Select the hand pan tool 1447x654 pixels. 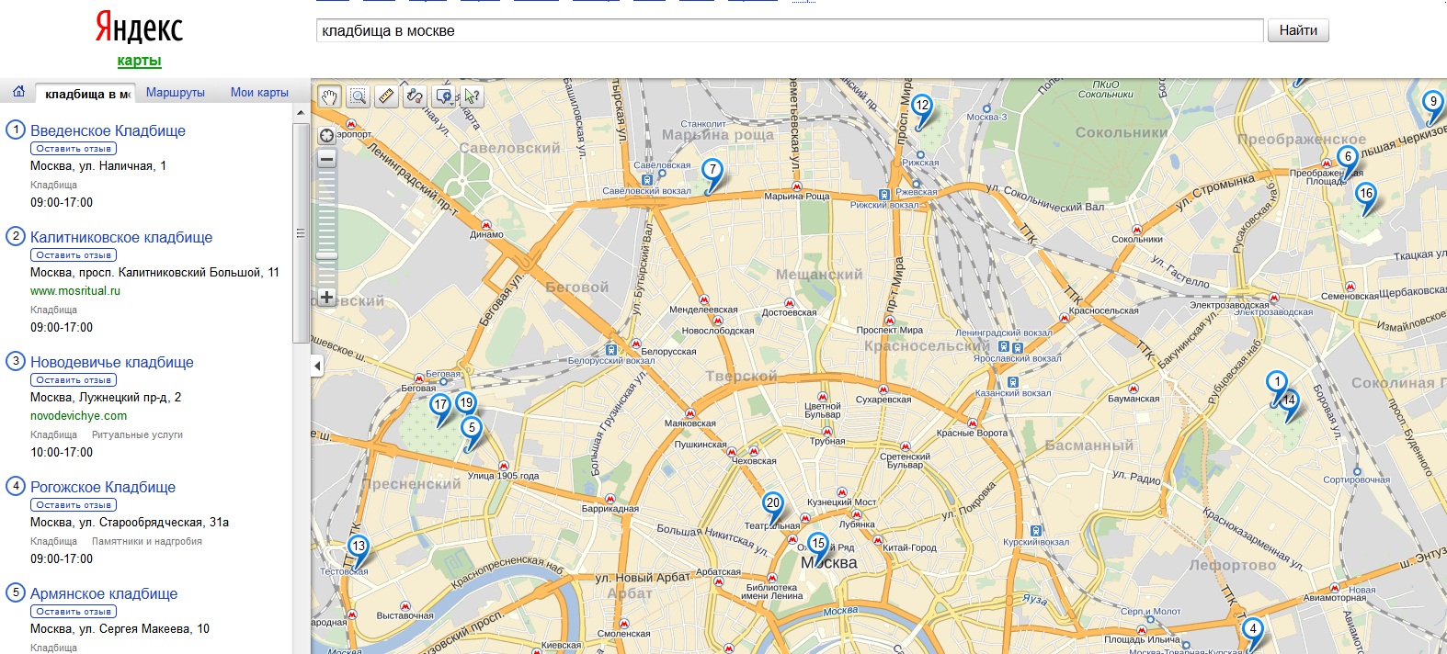tap(329, 96)
